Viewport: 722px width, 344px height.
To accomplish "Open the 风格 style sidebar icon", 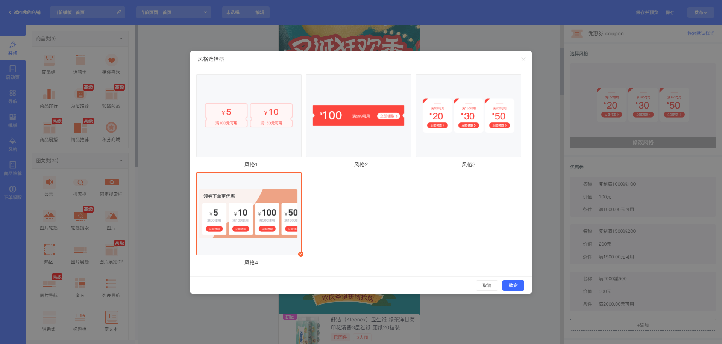I will click(x=12, y=144).
